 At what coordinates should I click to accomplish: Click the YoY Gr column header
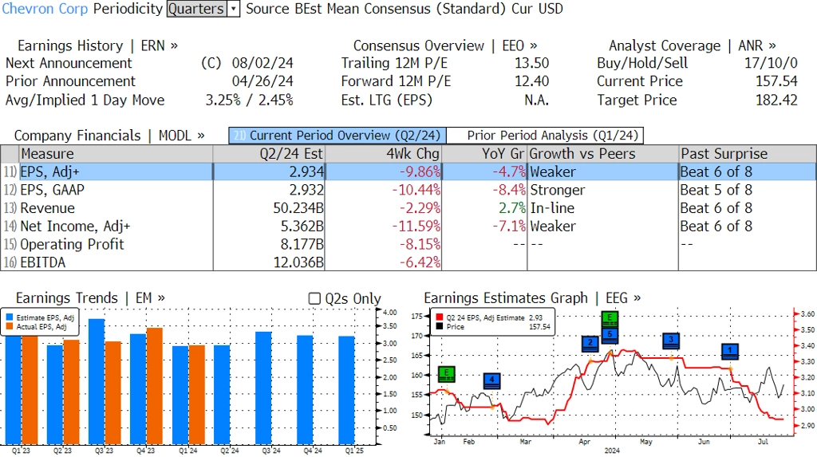tap(484, 154)
